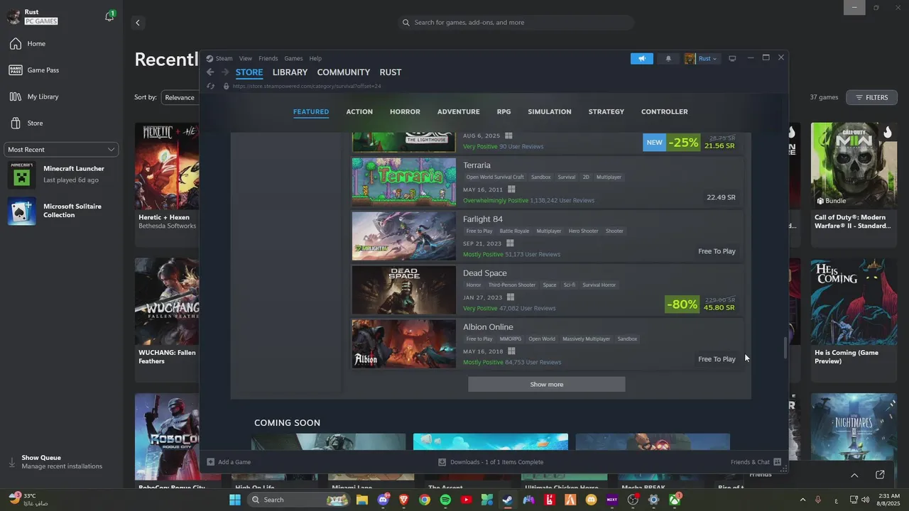Open the Games menu in Steam
909x511 pixels.
point(293,58)
